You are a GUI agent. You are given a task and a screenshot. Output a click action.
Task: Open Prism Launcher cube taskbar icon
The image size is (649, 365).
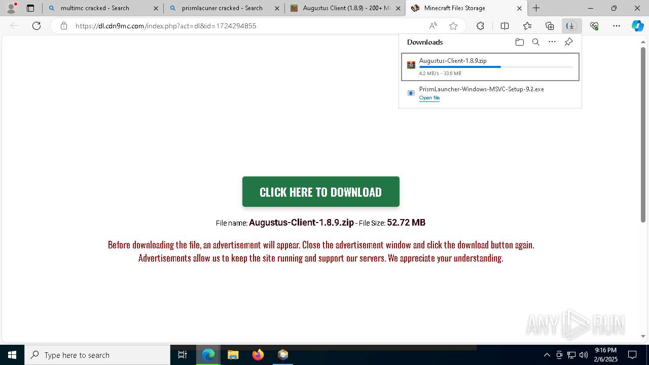[x=283, y=355]
